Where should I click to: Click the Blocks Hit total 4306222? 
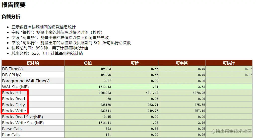105,93
